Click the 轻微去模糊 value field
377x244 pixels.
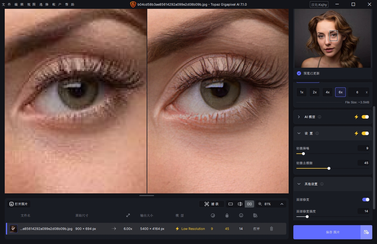click(x=363, y=163)
